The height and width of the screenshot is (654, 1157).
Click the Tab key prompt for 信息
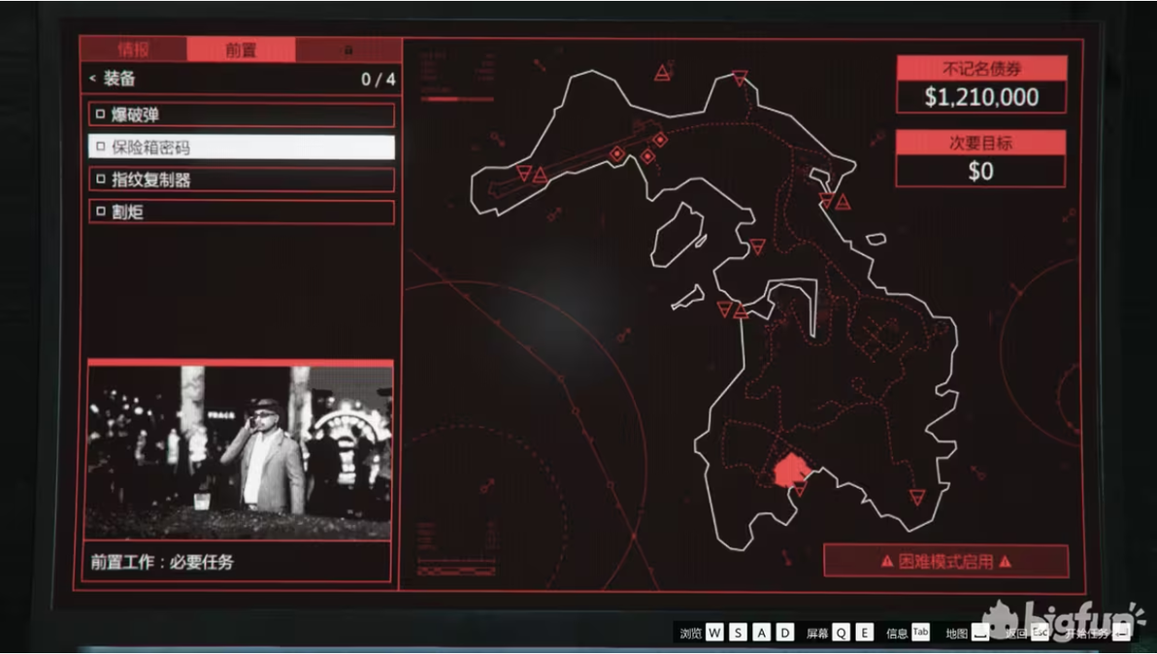pos(921,632)
